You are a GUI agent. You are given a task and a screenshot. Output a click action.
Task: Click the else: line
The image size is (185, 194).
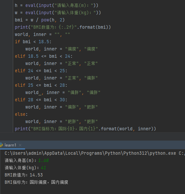pos(21,114)
